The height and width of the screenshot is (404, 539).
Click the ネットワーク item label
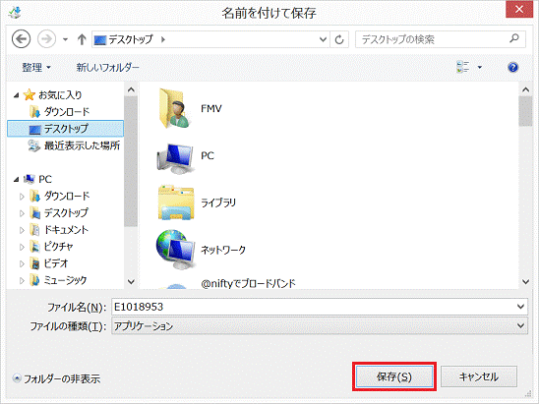[x=223, y=250]
